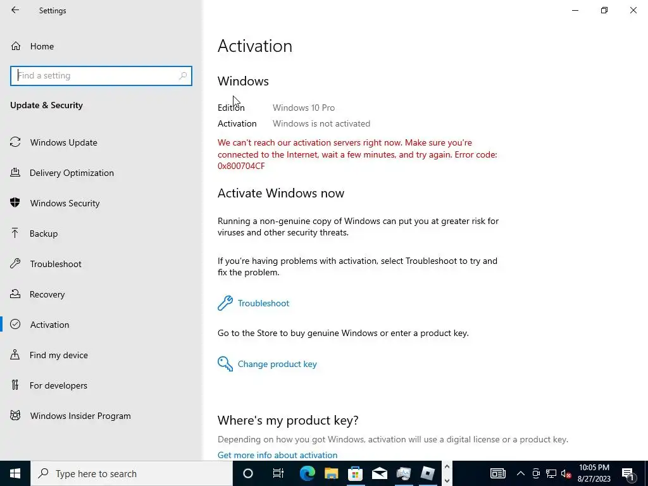This screenshot has height=486, width=648.
Task: Open the Action Center notifications
Action: click(x=627, y=473)
